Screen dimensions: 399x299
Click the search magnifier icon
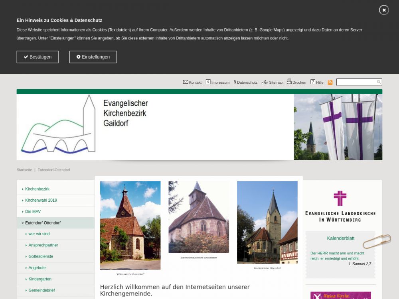click(x=379, y=82)
